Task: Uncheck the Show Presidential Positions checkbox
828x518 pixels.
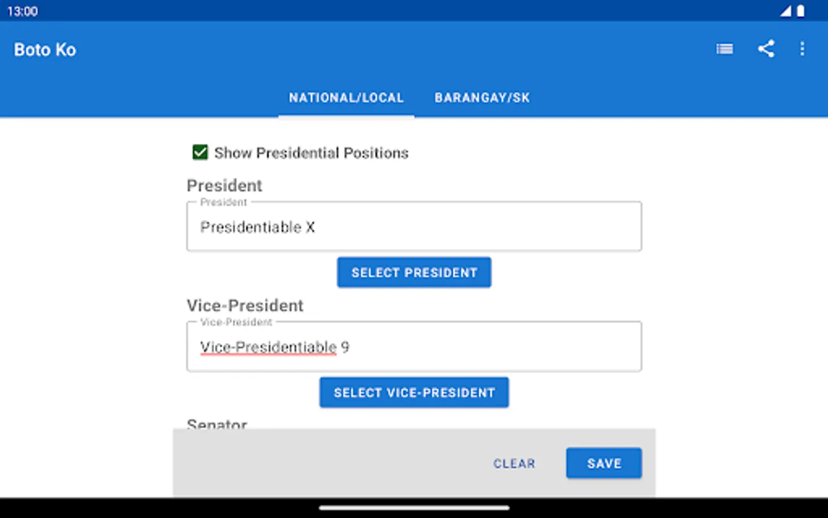Action: pyautogui.click(x=200, y=153)
